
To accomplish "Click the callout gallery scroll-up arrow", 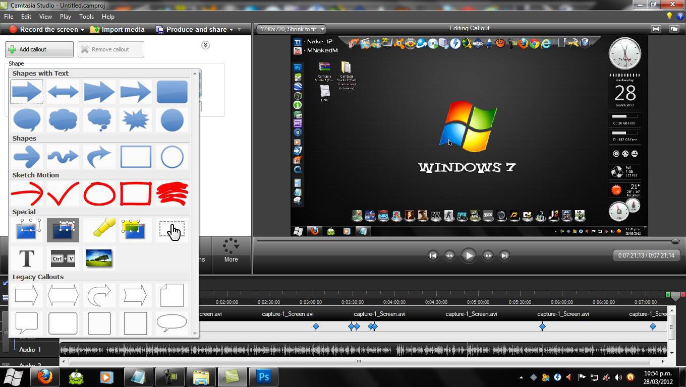I will (x=195, y=74).
